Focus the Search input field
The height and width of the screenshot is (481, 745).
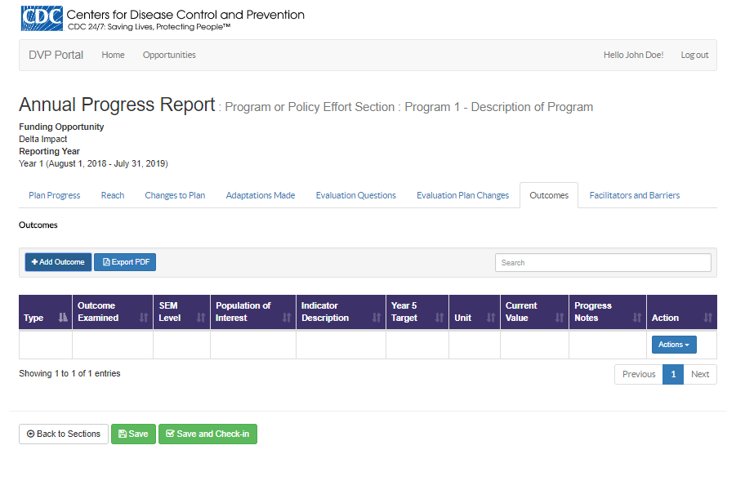point(602,263)
